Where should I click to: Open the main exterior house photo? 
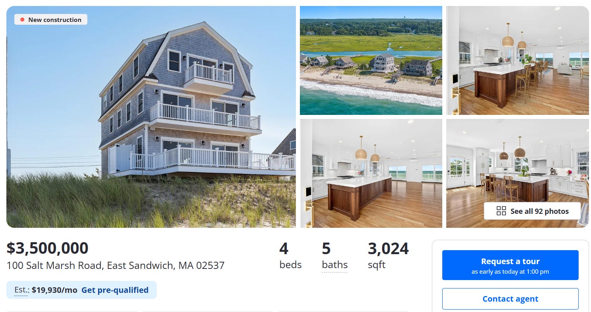click(x=151, y=117)
